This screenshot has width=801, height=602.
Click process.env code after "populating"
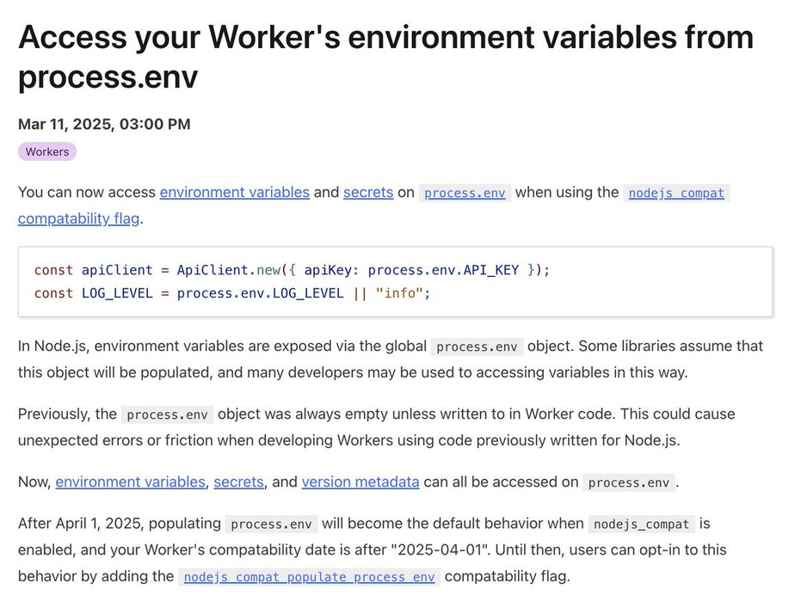[x=271, y=524]
